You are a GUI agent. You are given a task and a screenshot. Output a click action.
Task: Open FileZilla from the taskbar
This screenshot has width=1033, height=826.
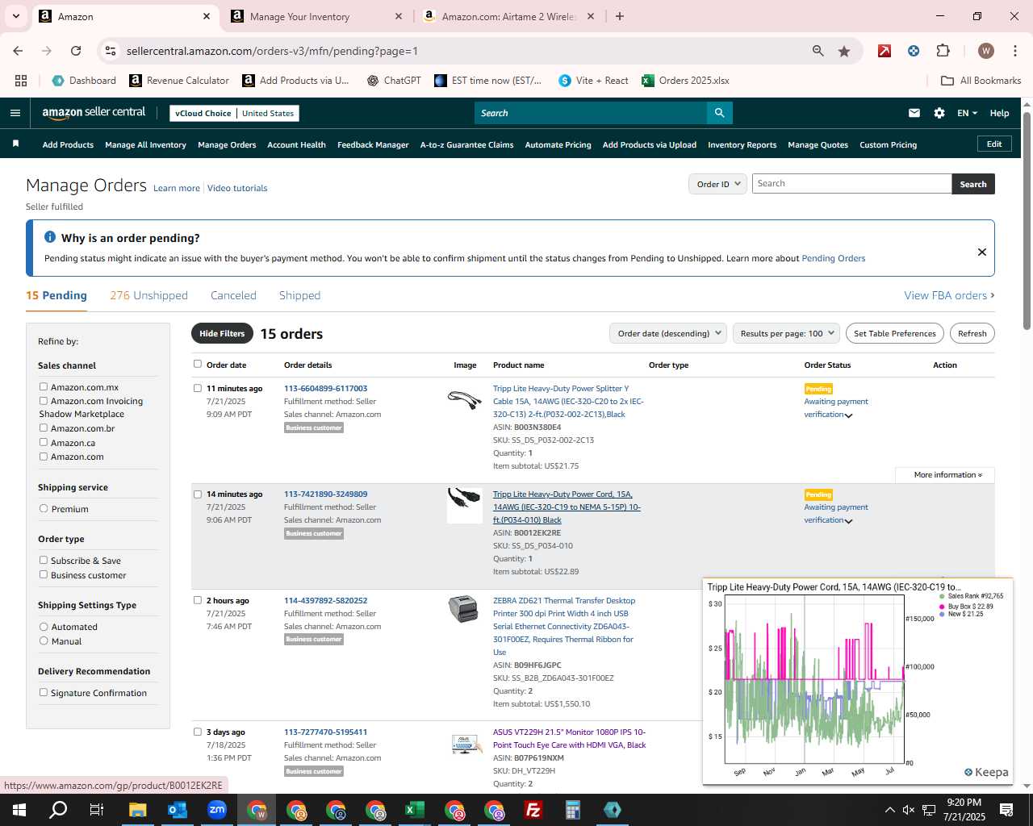(533, 810)
